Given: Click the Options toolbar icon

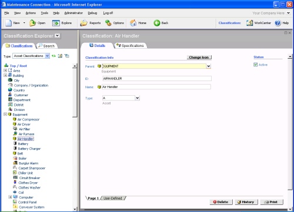Looking at the screenshot, I should click(108, 23).
